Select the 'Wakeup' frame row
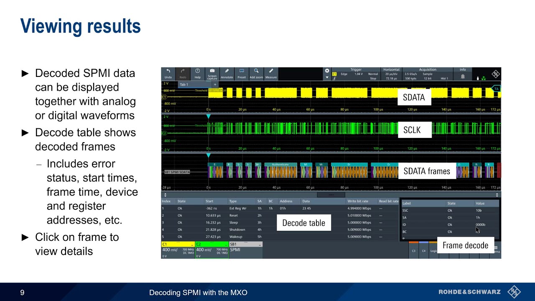 click(x=280, y=237)
